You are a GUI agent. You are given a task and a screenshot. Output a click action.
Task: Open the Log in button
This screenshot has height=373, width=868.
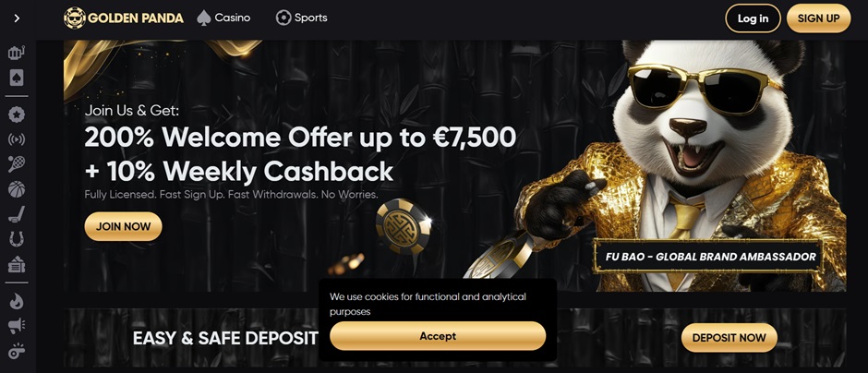(x=753, y=18)
